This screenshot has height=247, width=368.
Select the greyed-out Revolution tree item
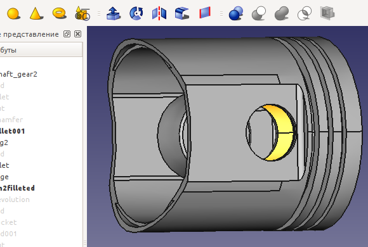pyautogui.click(x=15, y=199)
